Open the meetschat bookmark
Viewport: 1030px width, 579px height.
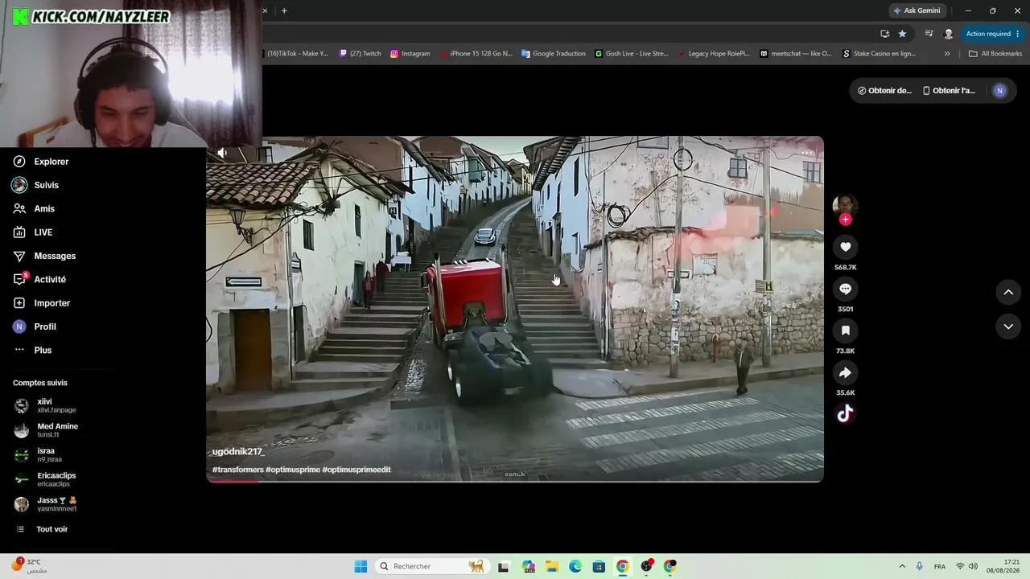click(x=796, y=54)
